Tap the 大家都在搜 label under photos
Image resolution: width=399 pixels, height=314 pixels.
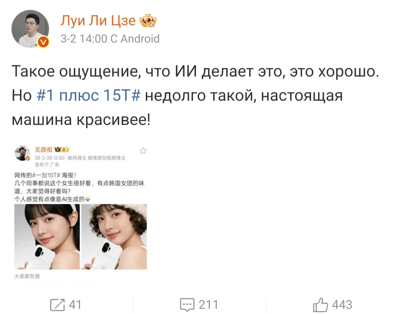click(x=27, y=276)
